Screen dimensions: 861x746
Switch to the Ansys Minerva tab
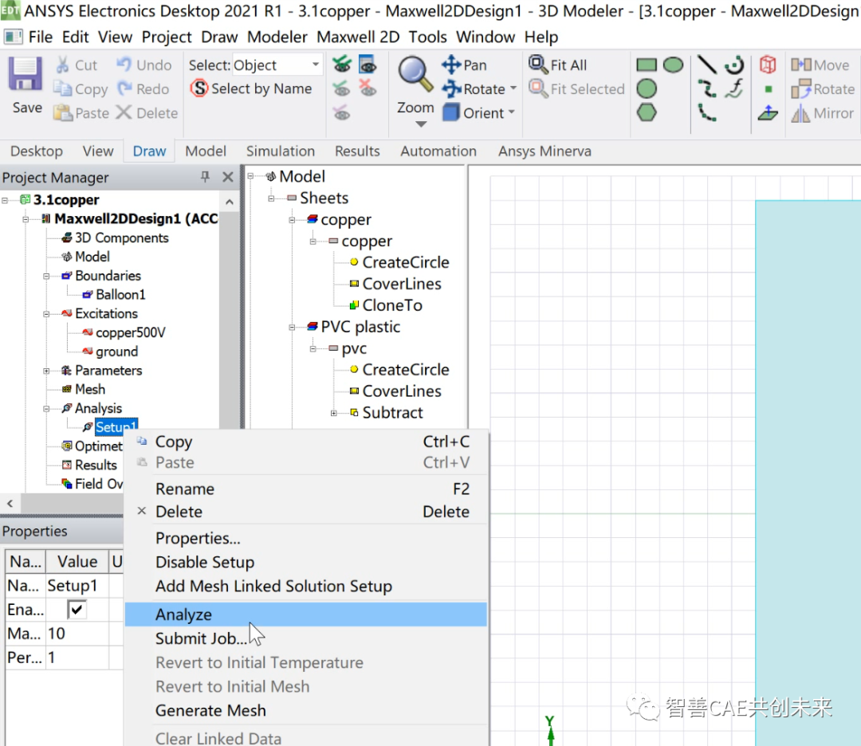coord(545,151)
